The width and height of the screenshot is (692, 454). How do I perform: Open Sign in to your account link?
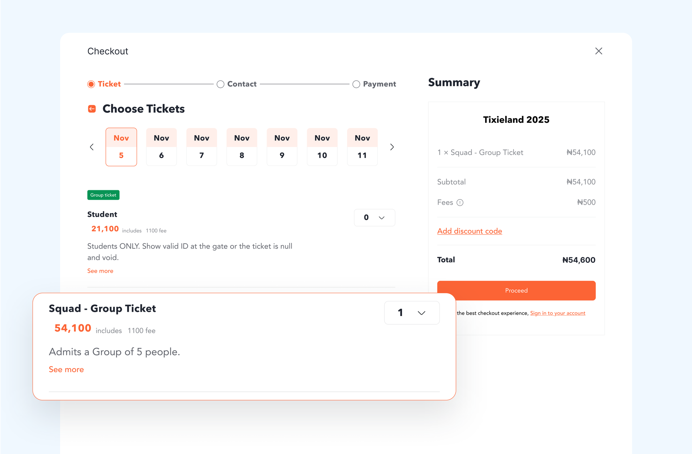[557, 313]
